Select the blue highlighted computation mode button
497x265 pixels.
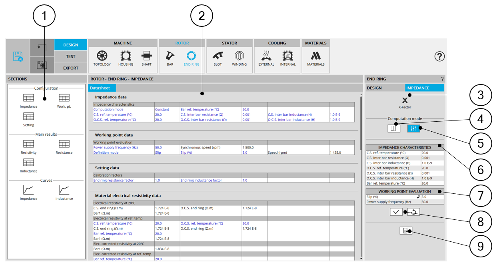tap(413, 128)
